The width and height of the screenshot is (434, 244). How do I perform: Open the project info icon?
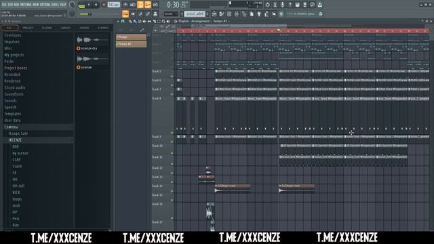312,5
